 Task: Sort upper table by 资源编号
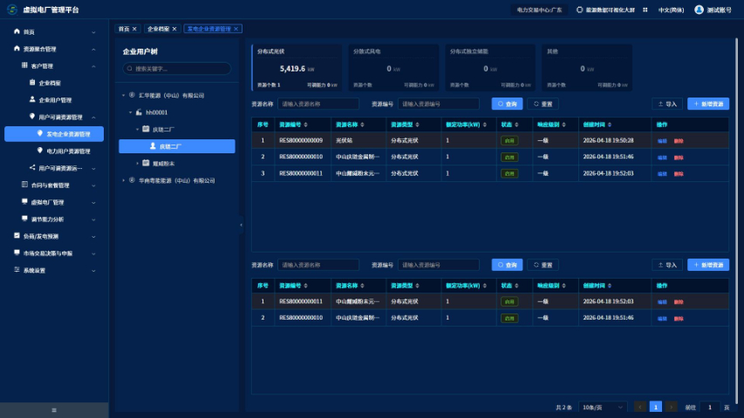click(x=305, y=125)
